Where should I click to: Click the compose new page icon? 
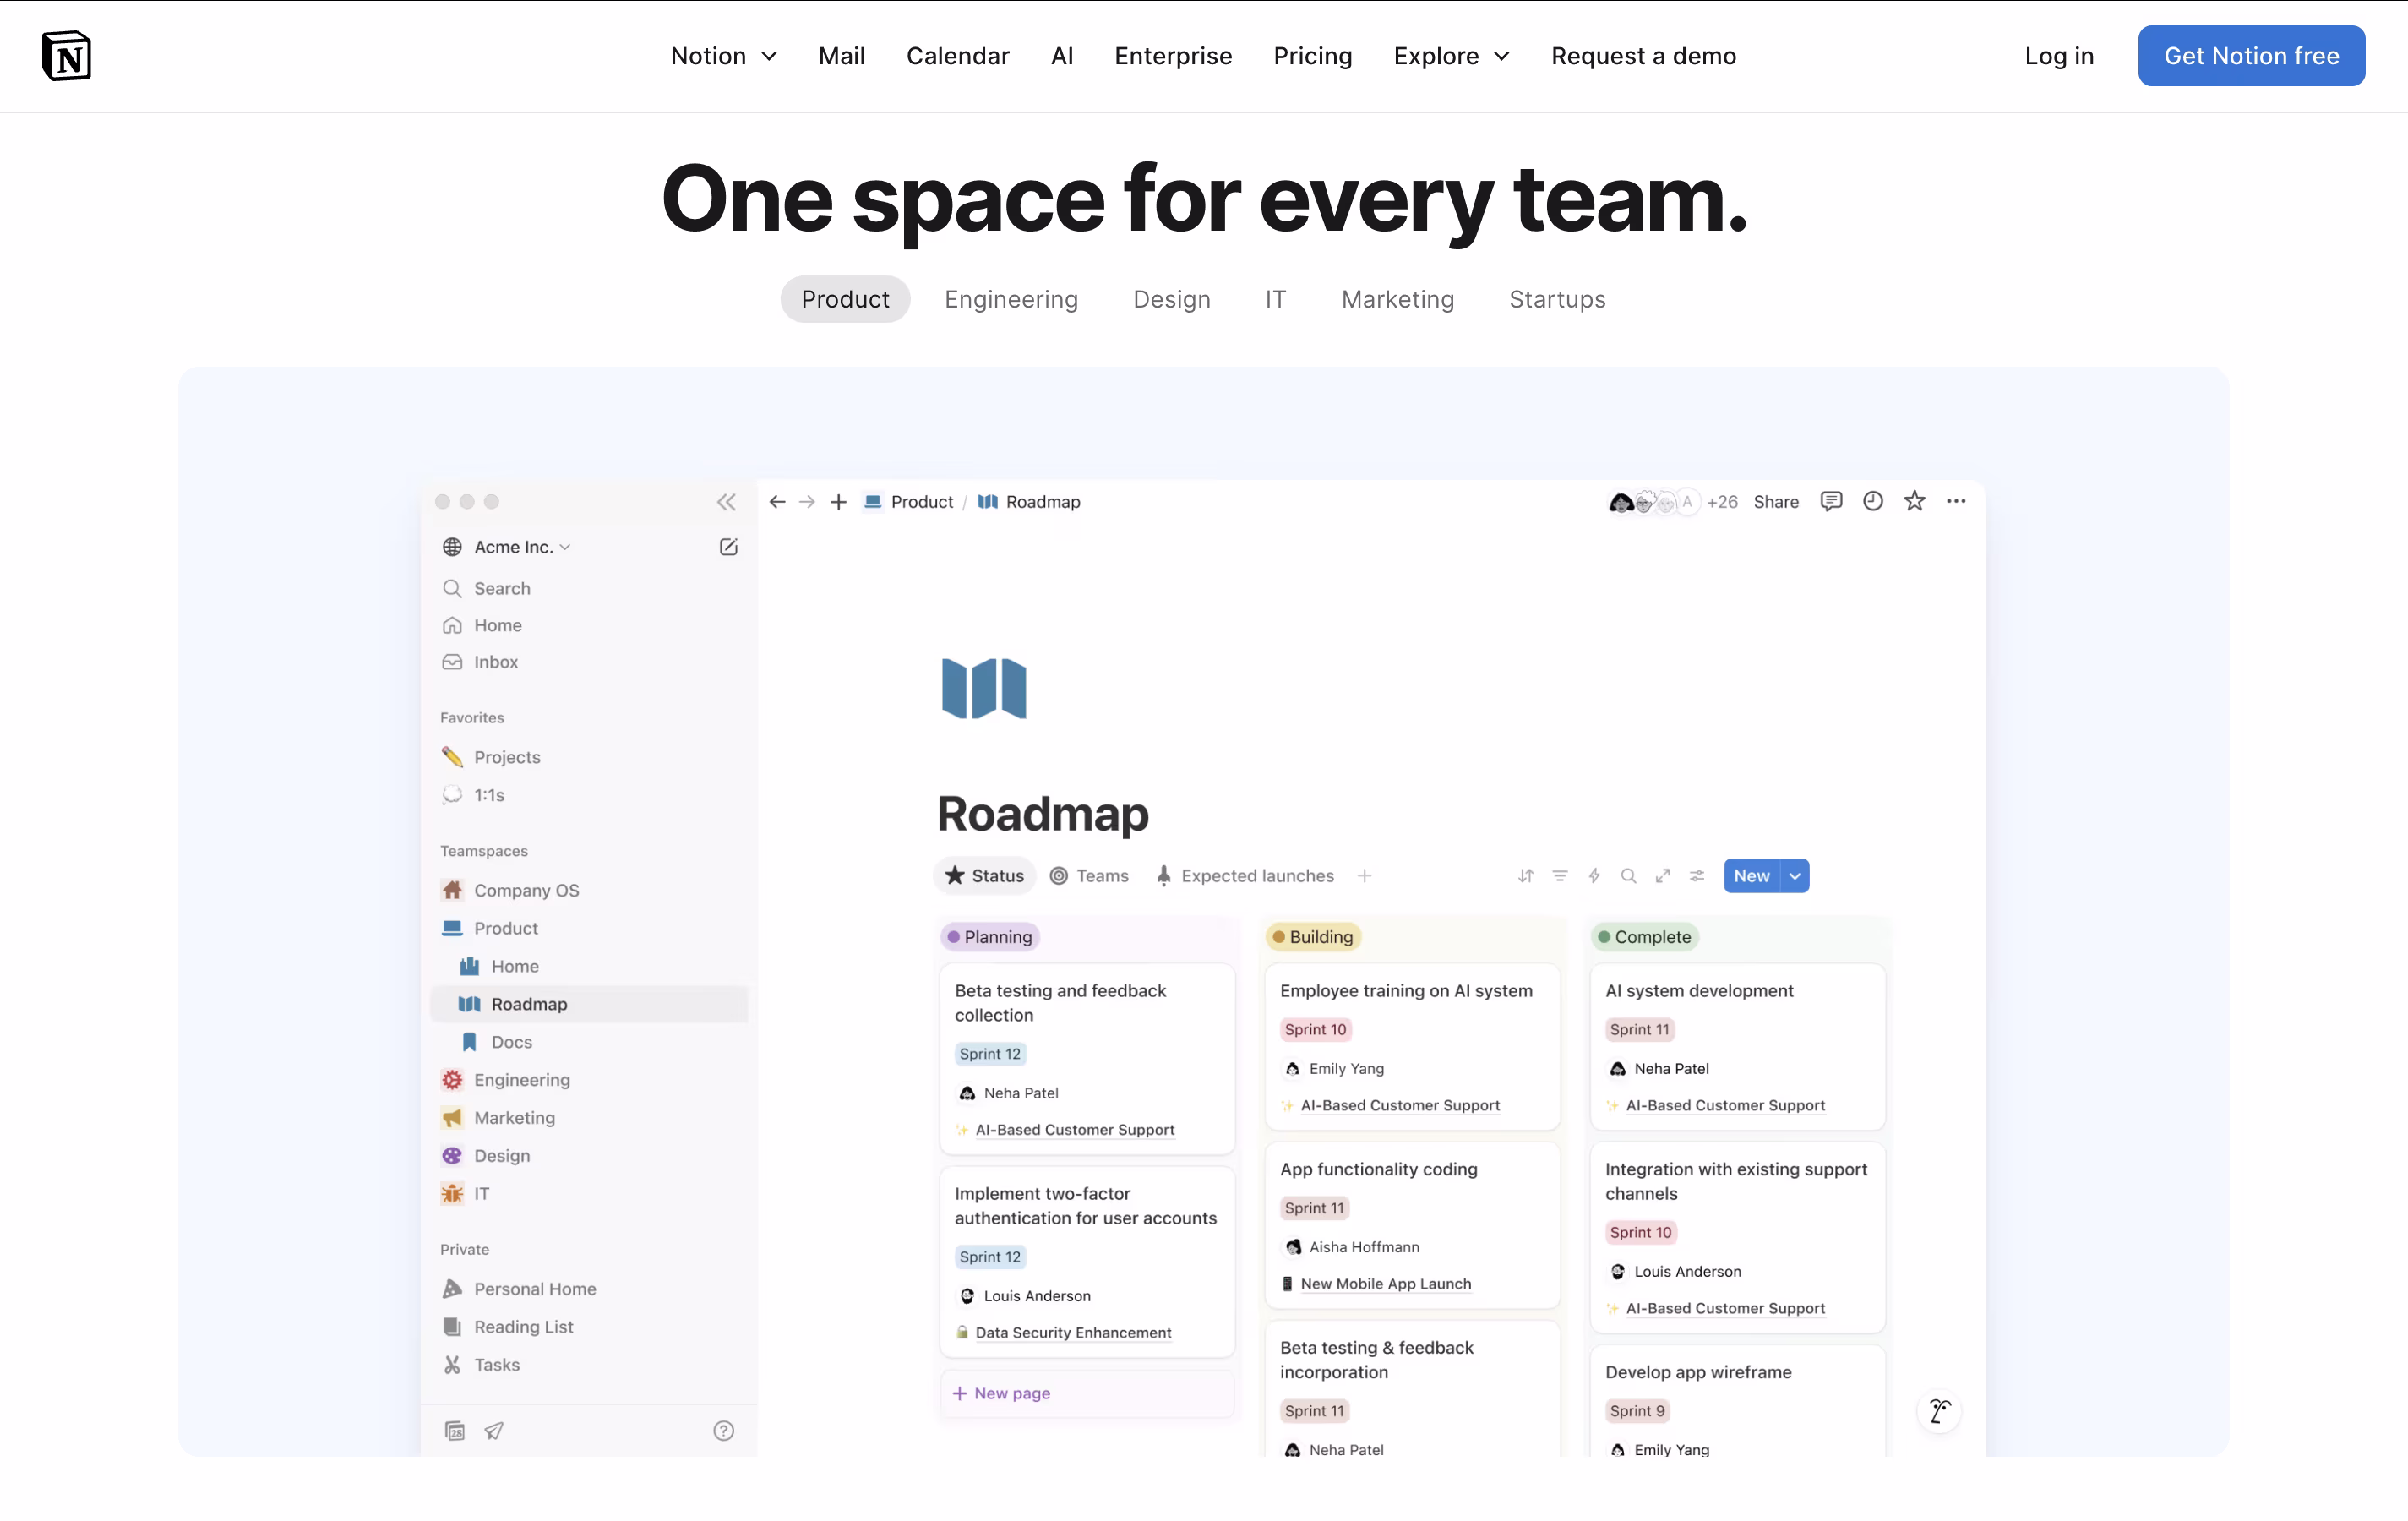729,547
